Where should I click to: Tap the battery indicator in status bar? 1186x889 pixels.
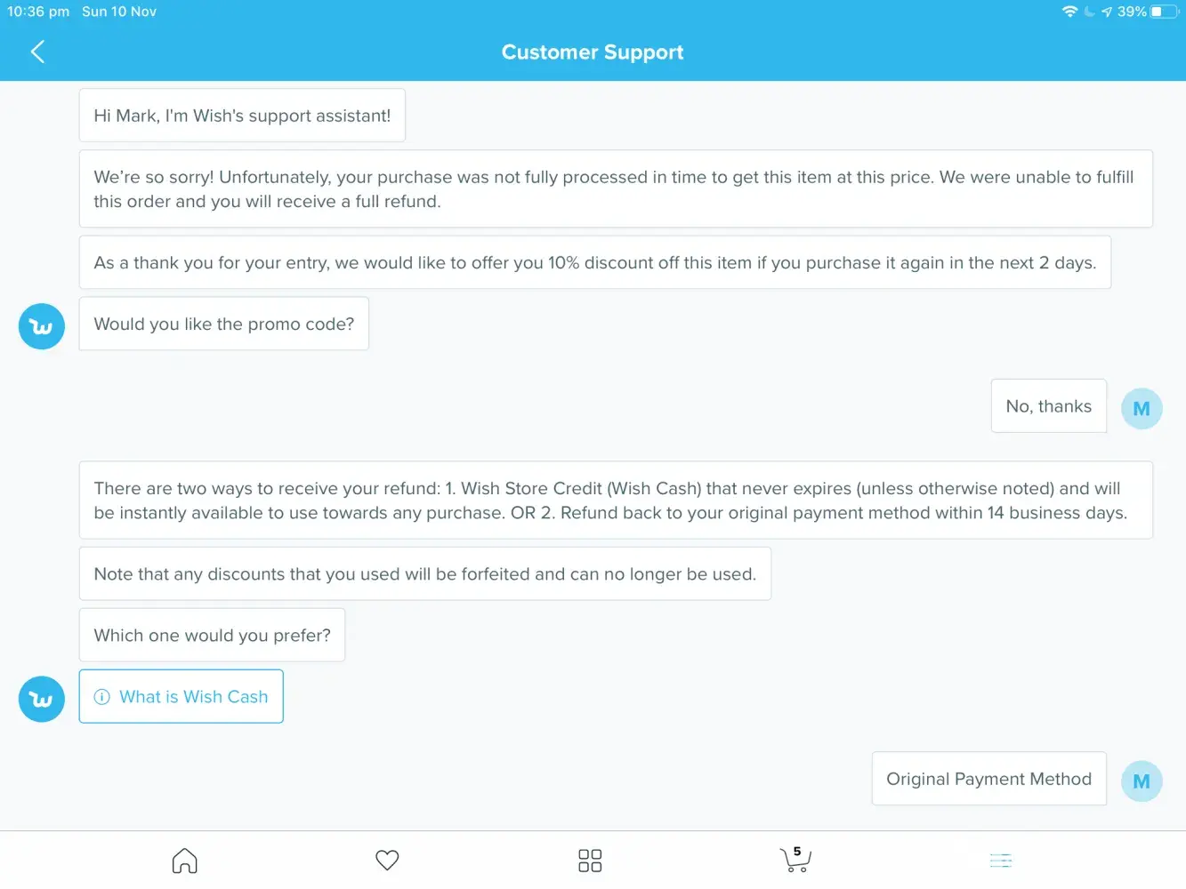[1164, 12]
